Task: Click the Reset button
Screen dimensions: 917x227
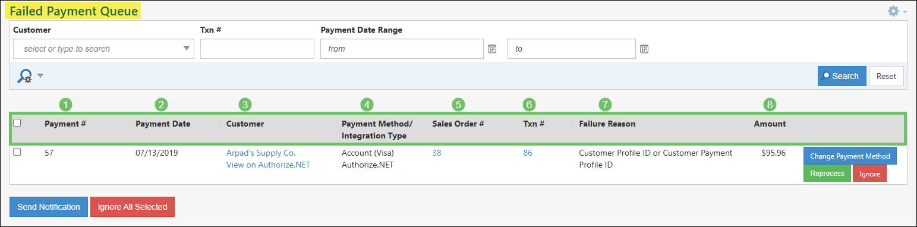Action: coord(886,76)
